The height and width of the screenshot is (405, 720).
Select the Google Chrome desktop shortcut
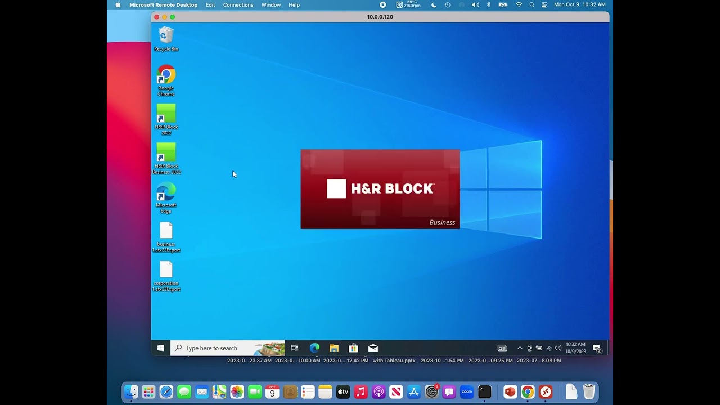click(166, 80)
